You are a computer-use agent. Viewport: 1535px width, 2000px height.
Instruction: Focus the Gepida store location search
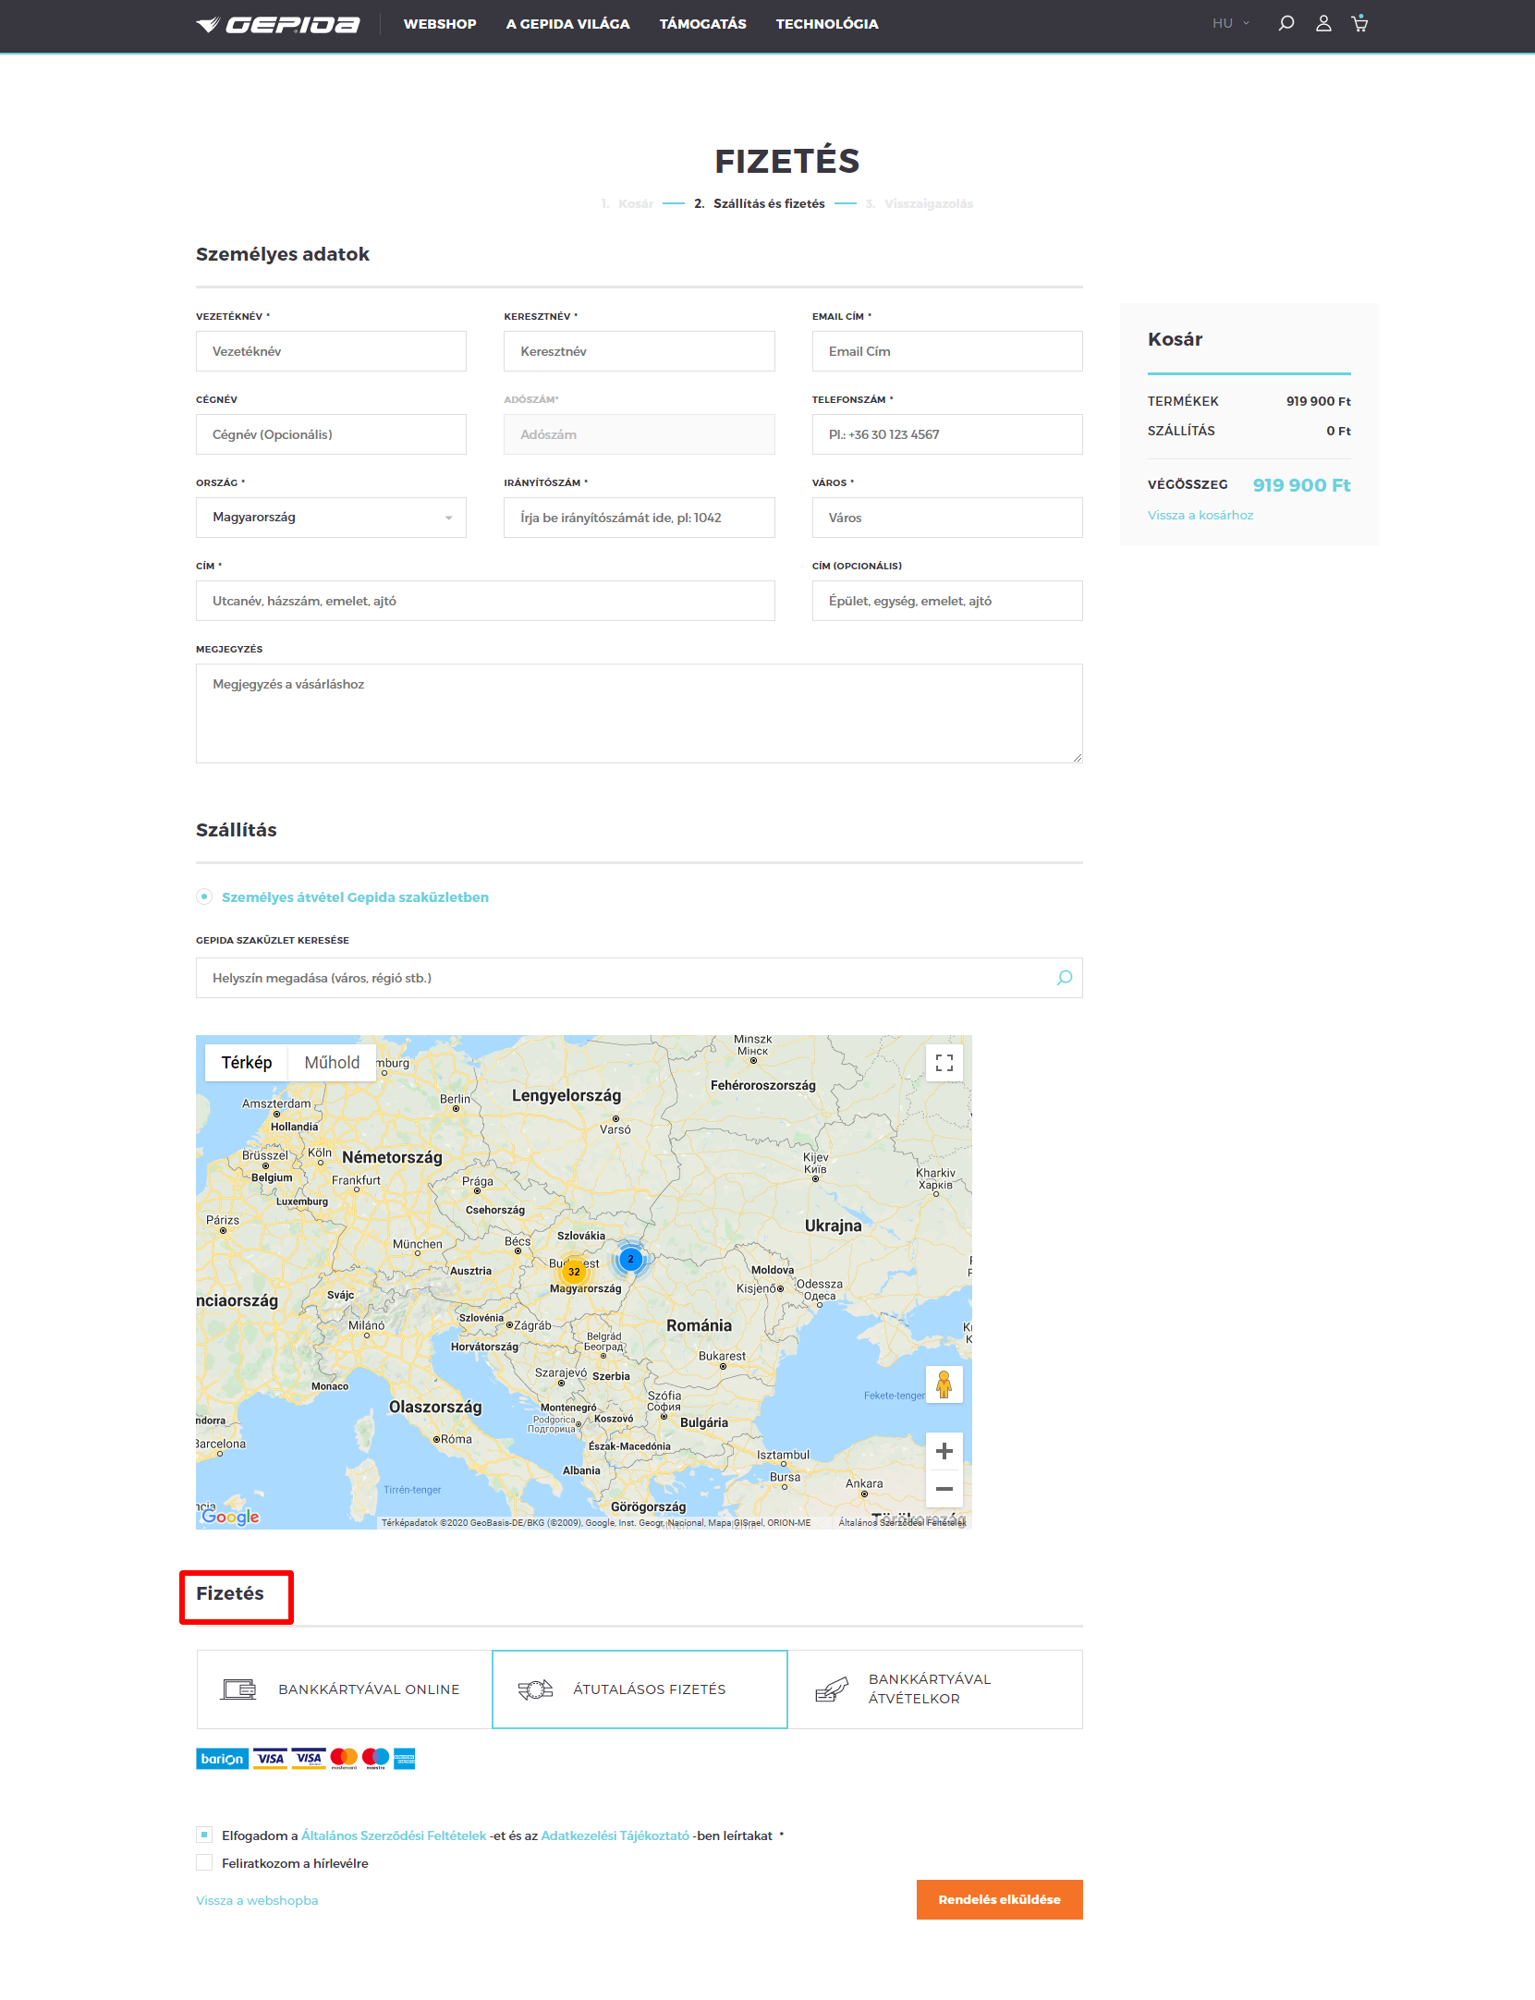640,978
